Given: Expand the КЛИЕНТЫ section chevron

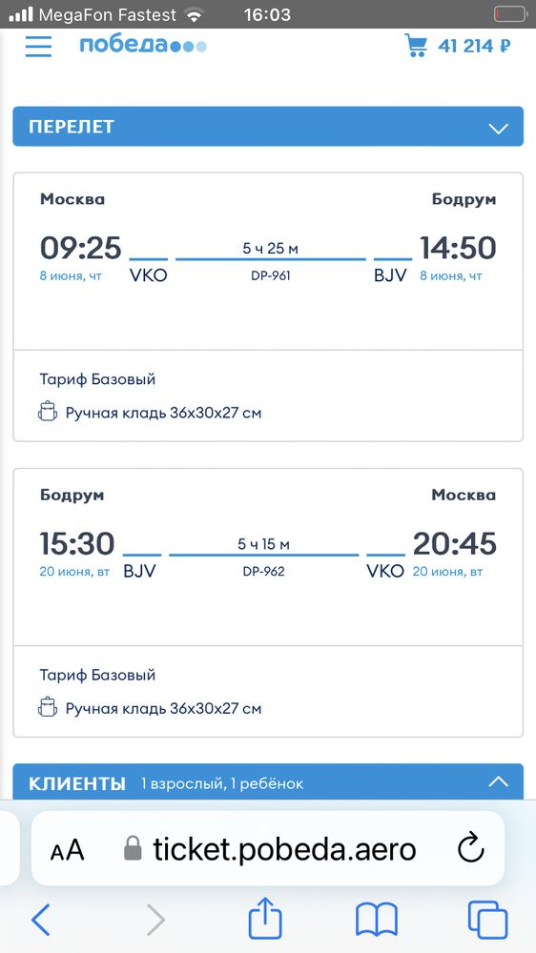Looking at the screenshot, I should point(498,781).
